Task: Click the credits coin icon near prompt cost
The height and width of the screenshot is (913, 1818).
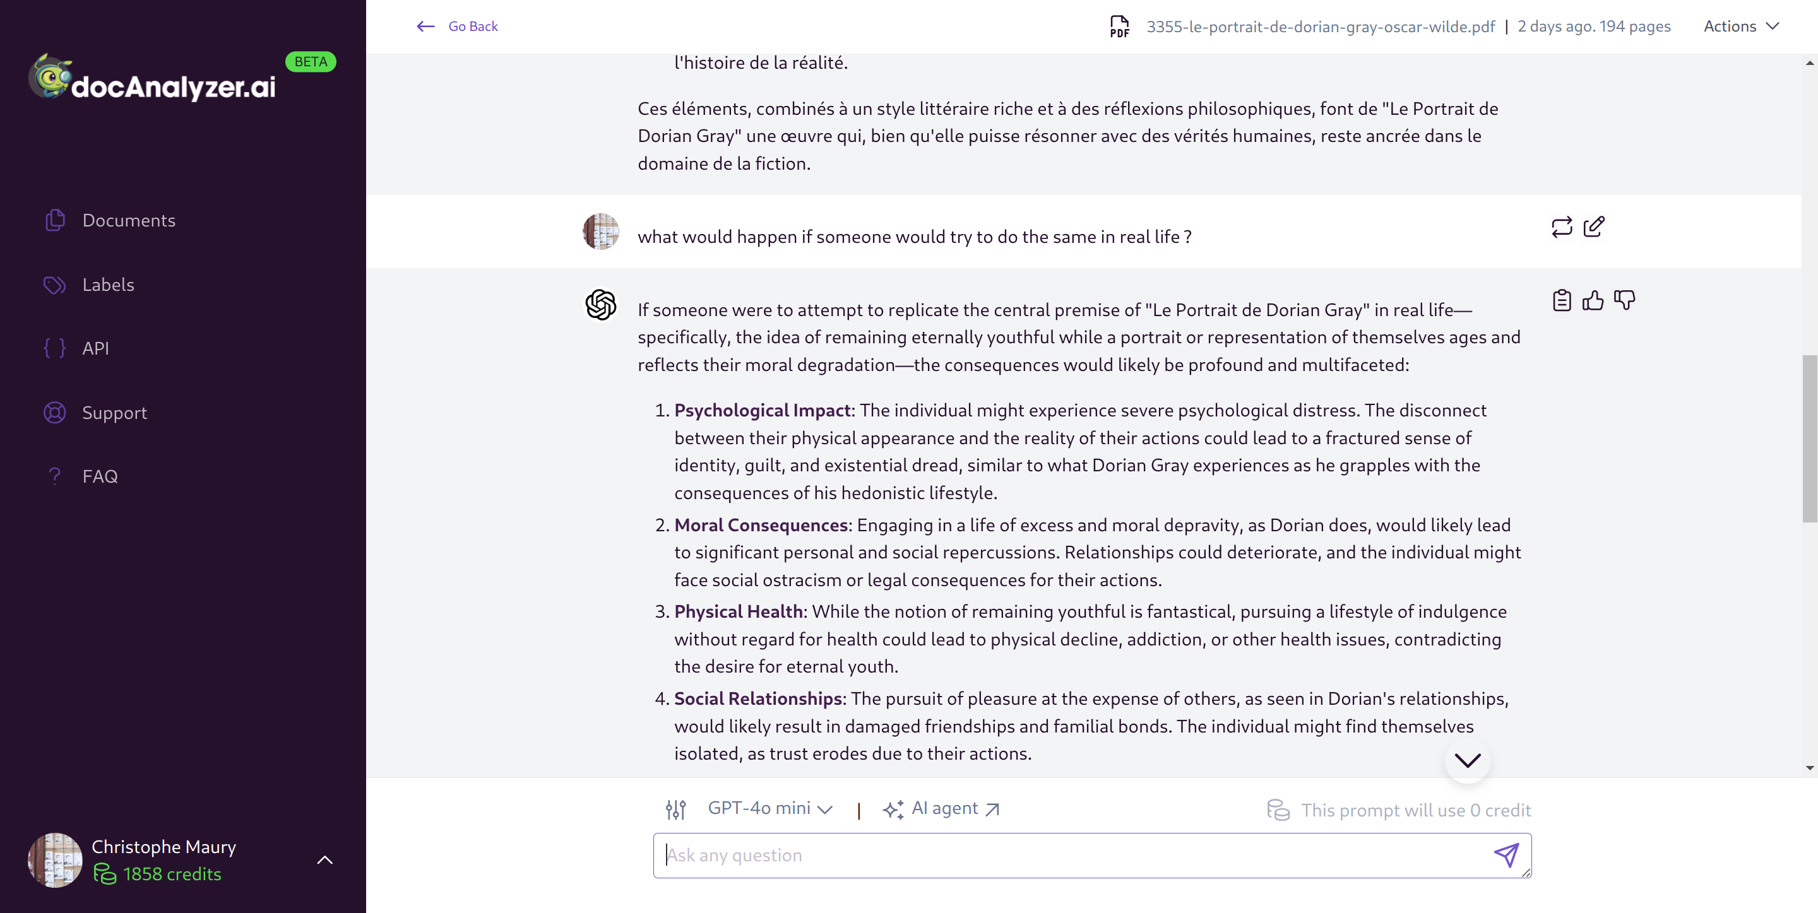Action: 1279,810
